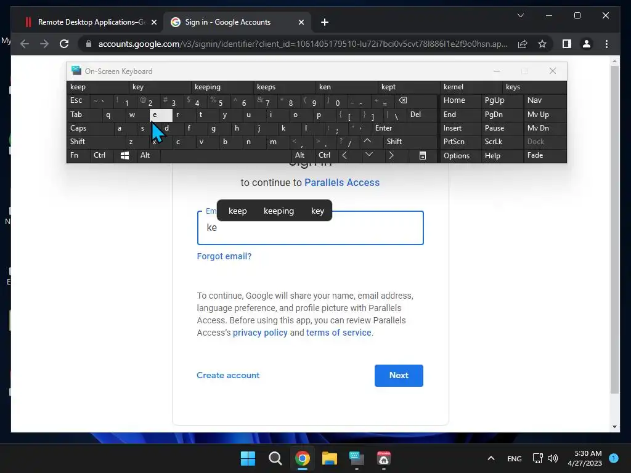The height and width of the screenshot is (473, 631).
Task: Open the Parallels Access link
Action: point(342,182)
